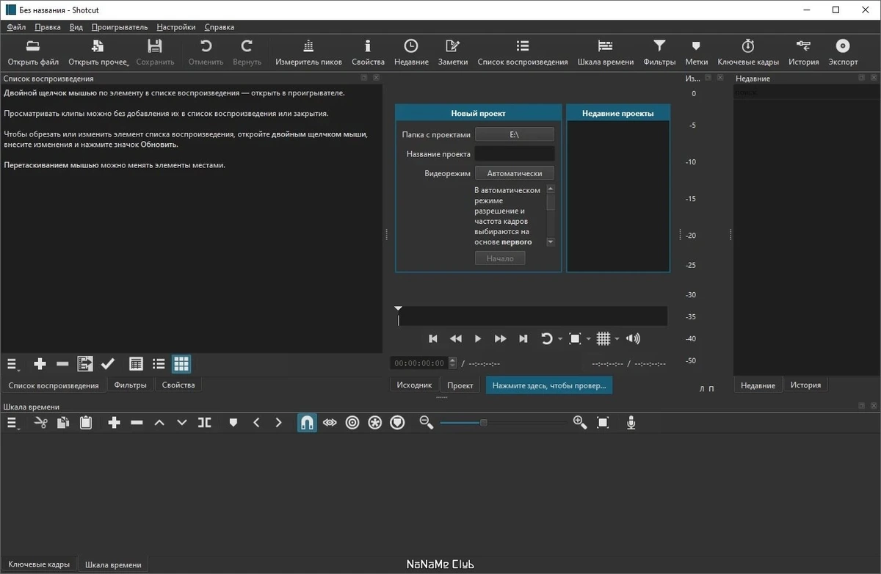The image size is (881, 574).
Task: Open the Справка menu
Action: click(x=220, y=27)
